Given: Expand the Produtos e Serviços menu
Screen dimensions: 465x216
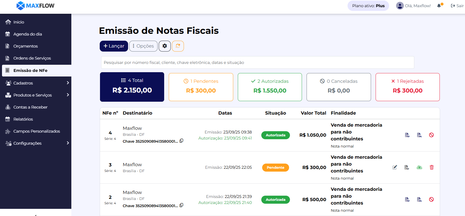Looking at the screenshot, I should 32,95.
